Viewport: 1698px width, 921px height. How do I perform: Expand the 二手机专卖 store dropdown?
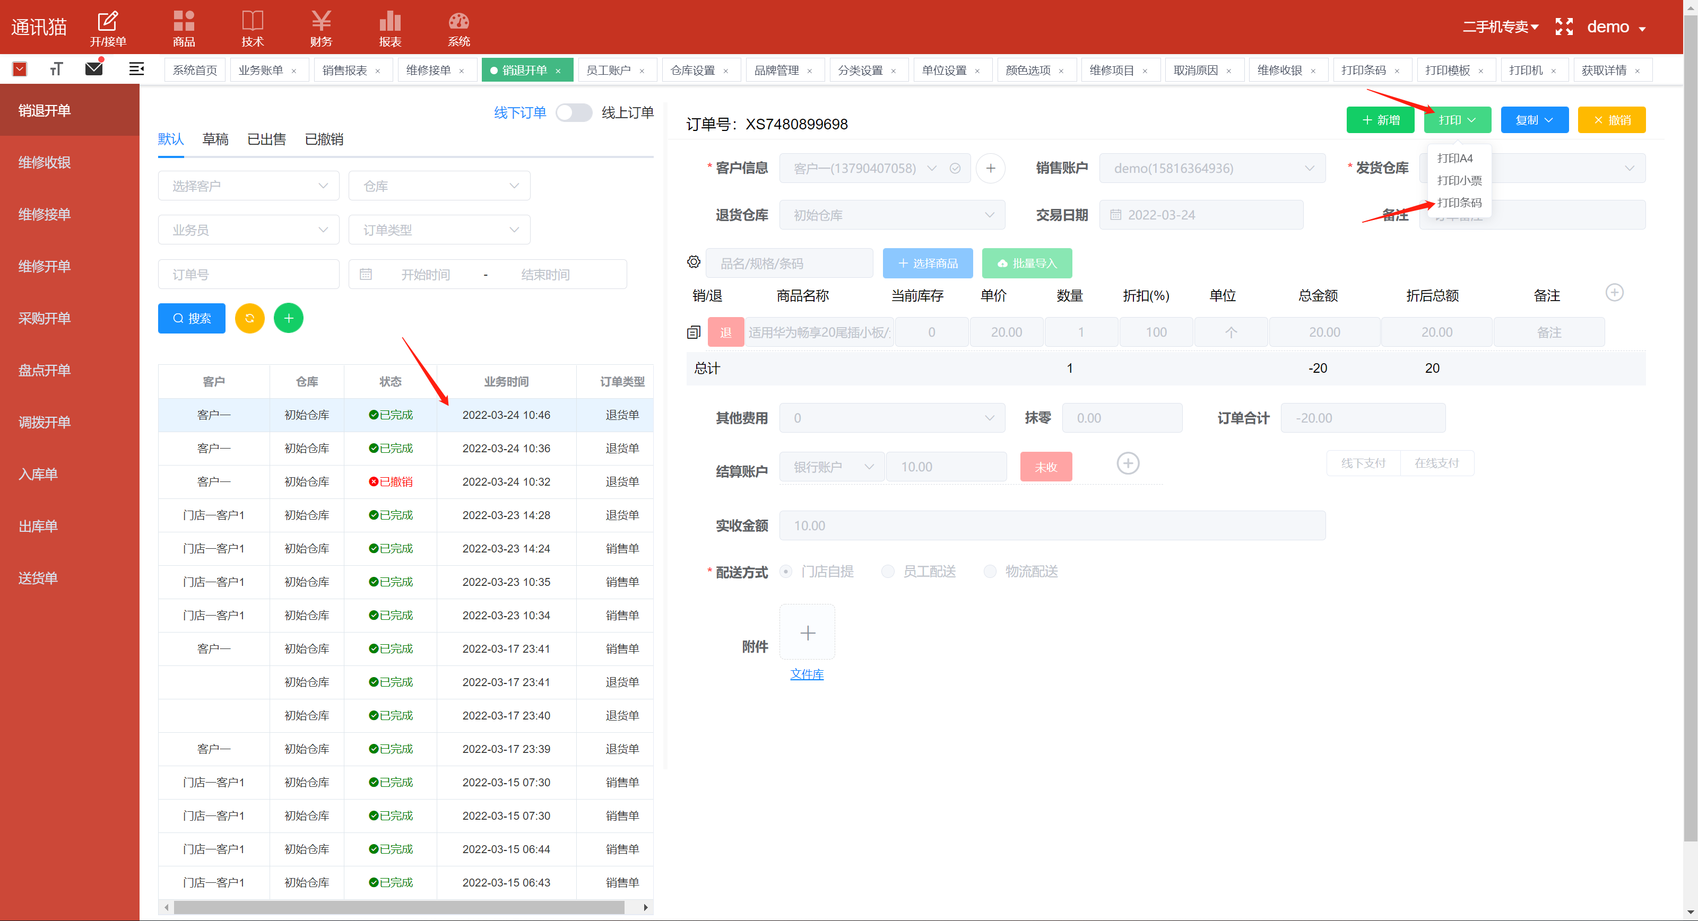(1500, 27)
